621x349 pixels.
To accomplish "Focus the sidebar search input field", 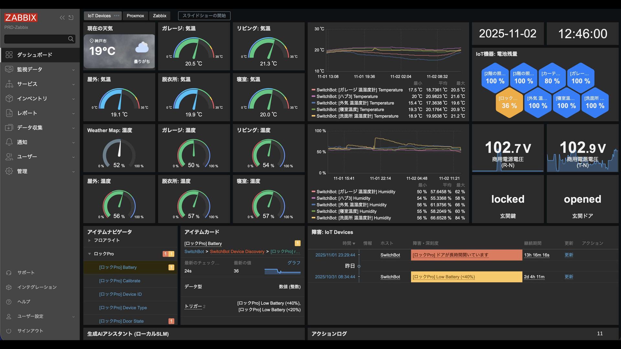I will 36,39.
